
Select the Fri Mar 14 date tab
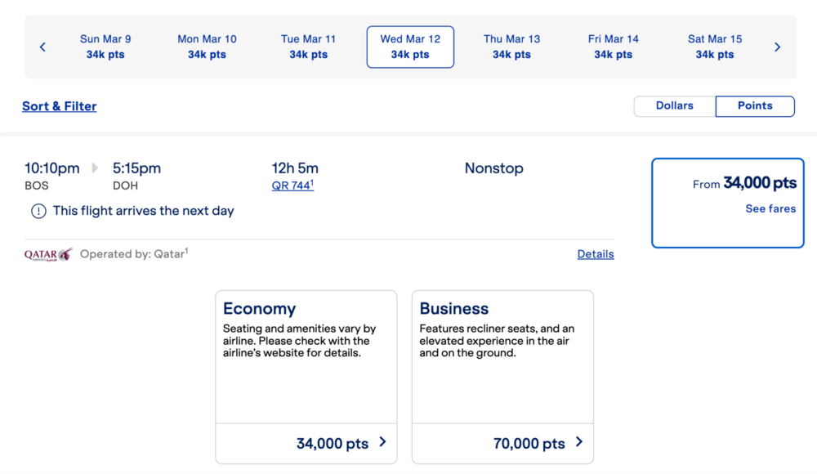tap(613, 47)
